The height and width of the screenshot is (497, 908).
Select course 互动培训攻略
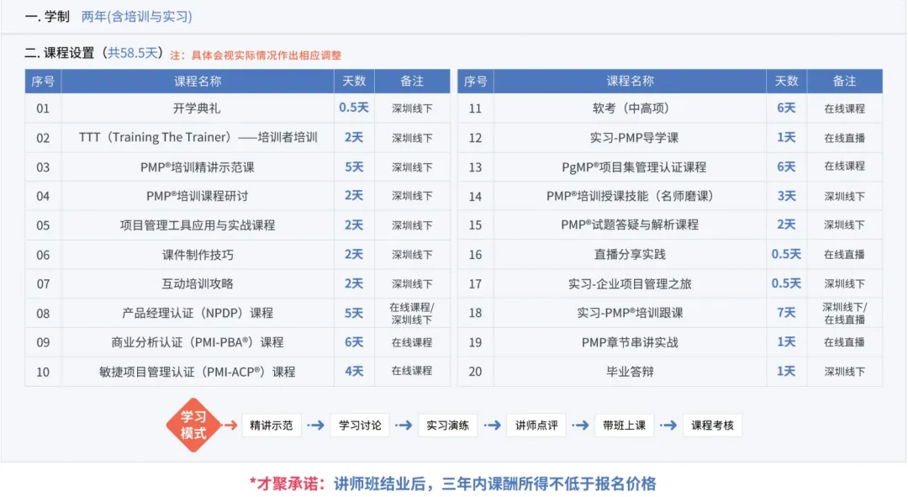(197, 284)
